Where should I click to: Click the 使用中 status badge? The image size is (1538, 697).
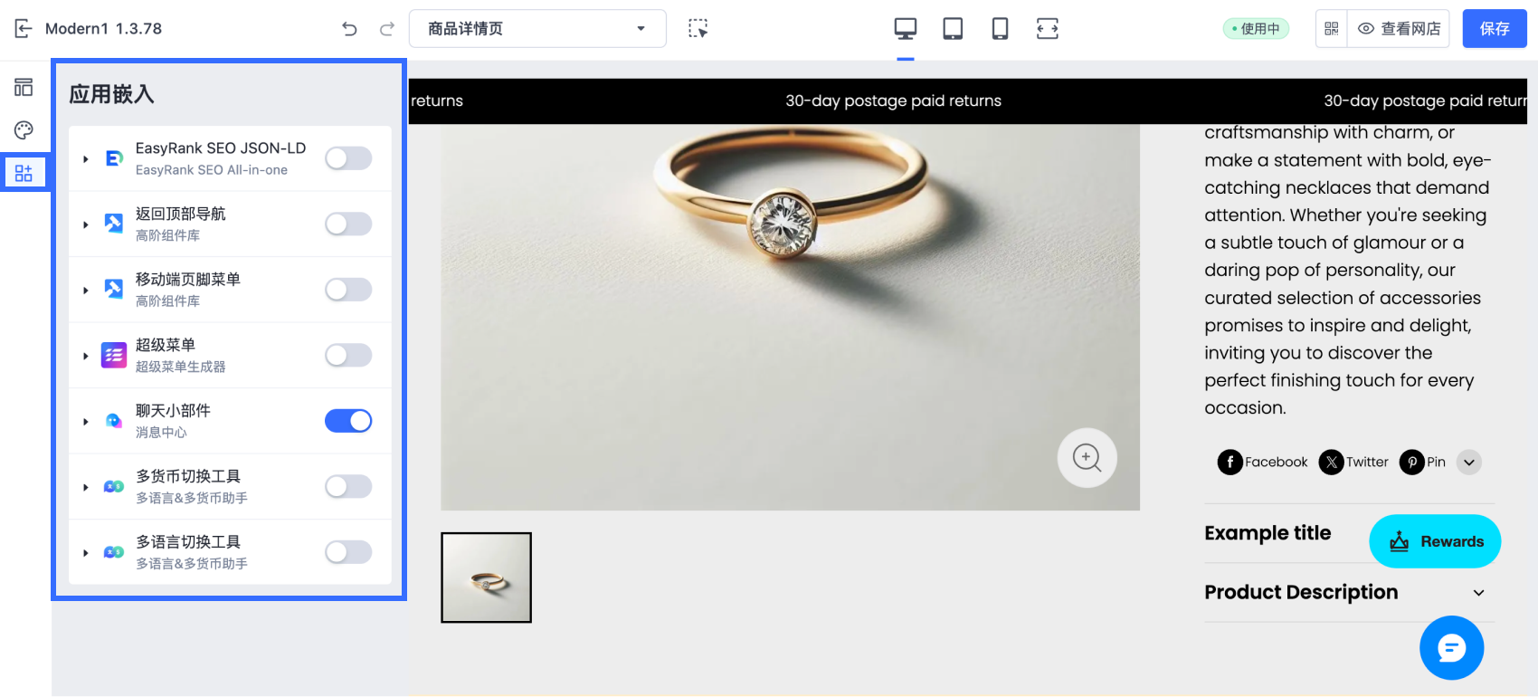pos(1256,29)
